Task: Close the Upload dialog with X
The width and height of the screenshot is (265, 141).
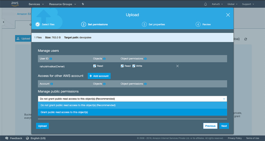Action: coord(228,15)
